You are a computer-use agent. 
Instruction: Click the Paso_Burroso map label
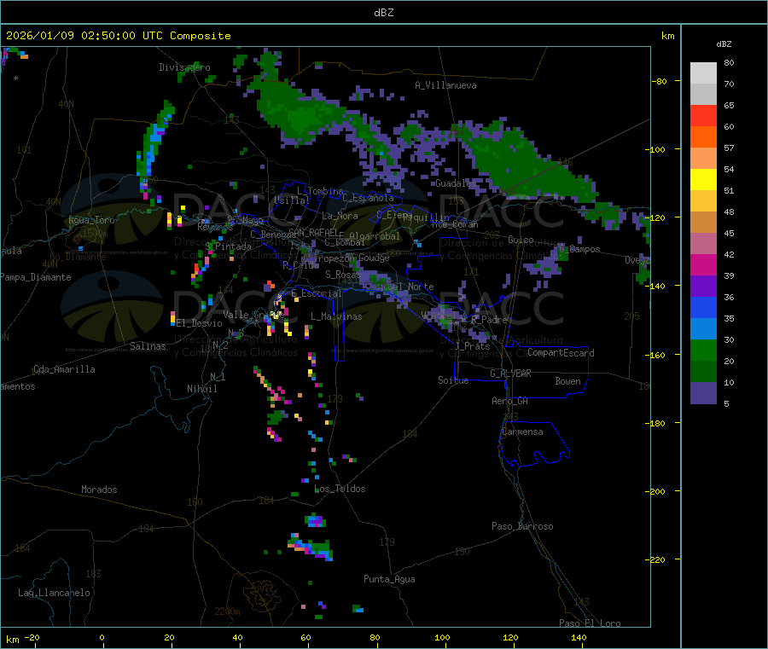[522, 526]
